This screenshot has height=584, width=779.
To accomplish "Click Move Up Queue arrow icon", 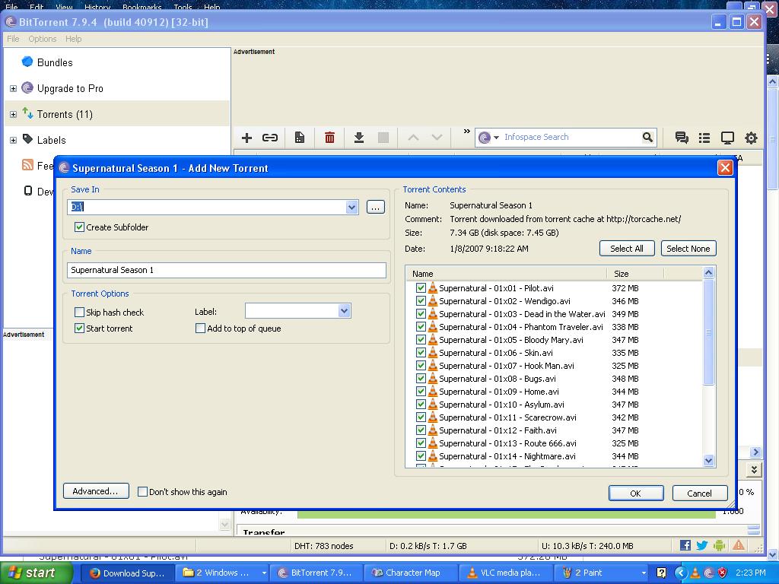I will pyautogui.click(x=413, y=138).
